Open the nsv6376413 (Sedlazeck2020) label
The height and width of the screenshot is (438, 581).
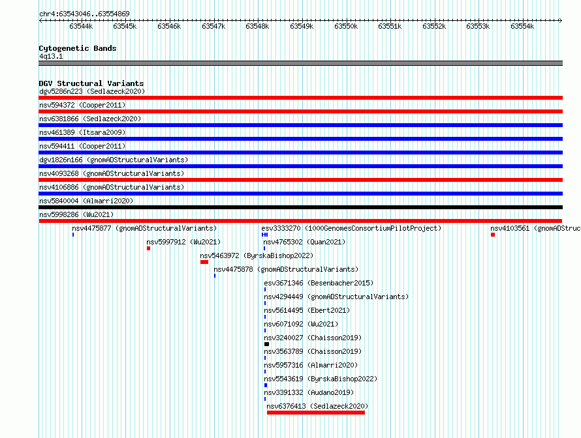pyautogui.click(x=317, y=406)
